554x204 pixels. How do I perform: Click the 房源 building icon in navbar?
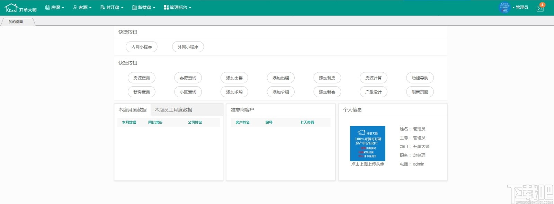pos(48,7)
